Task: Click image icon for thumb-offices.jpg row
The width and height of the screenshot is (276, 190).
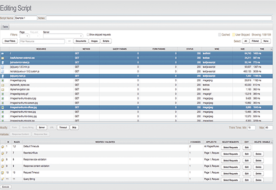Action: click(3, 108)
